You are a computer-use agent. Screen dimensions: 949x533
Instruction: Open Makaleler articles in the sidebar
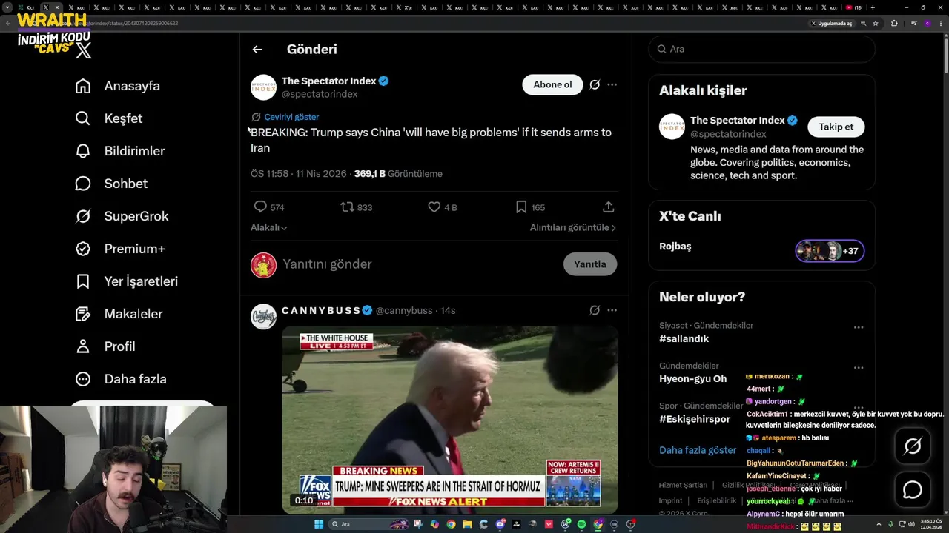(119, 314)
